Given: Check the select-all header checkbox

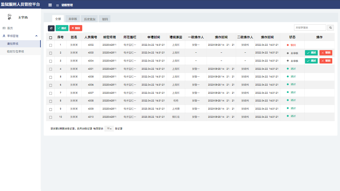Looking at the screenshot, I should coord(51,38).
